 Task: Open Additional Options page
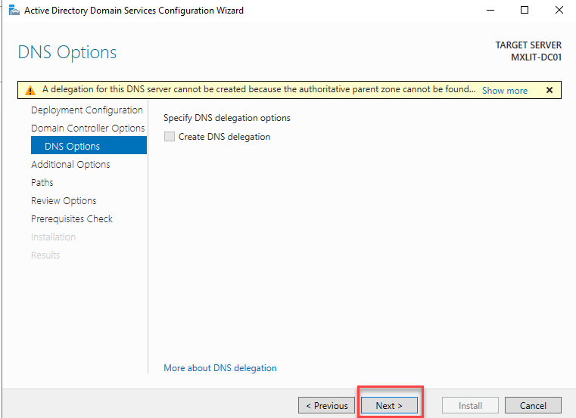(x=70, y=165)
